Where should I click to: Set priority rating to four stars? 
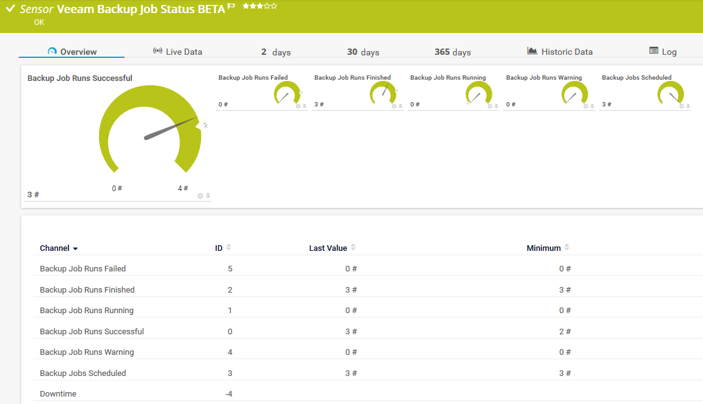click(x=267, y=6)
